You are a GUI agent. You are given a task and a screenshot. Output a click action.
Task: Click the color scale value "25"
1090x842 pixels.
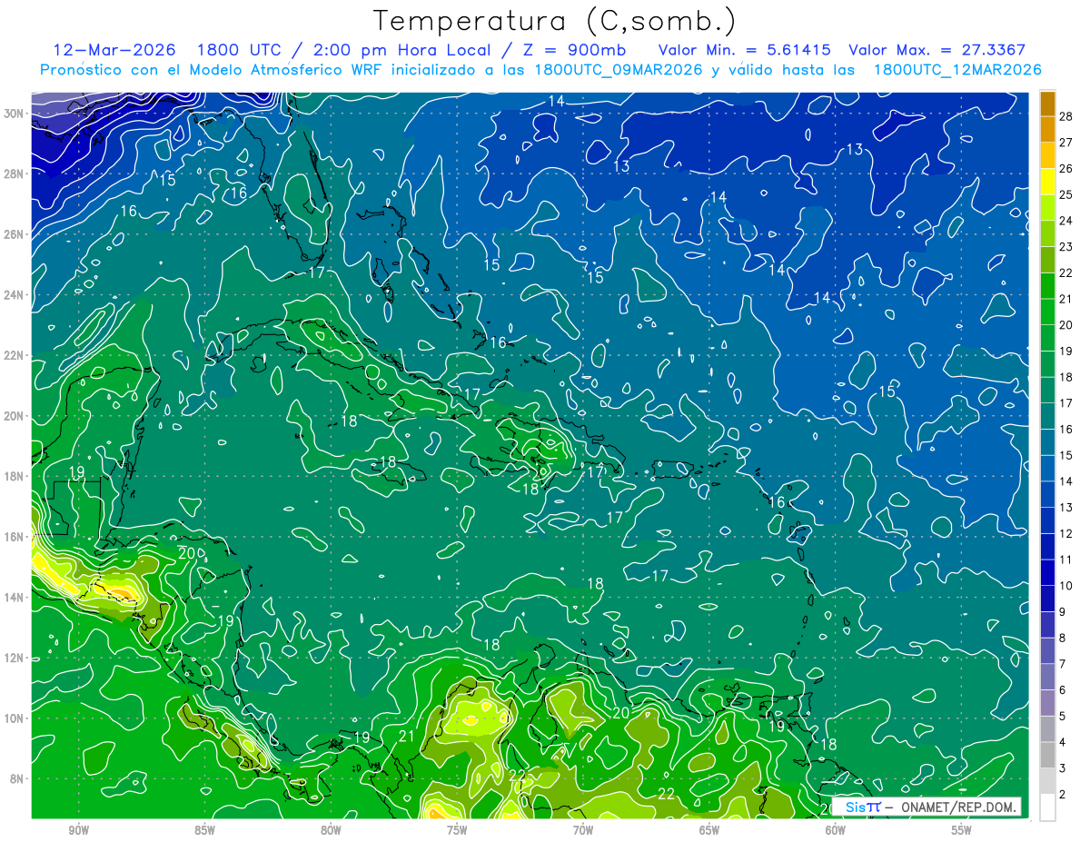[x=1066, y=194]
